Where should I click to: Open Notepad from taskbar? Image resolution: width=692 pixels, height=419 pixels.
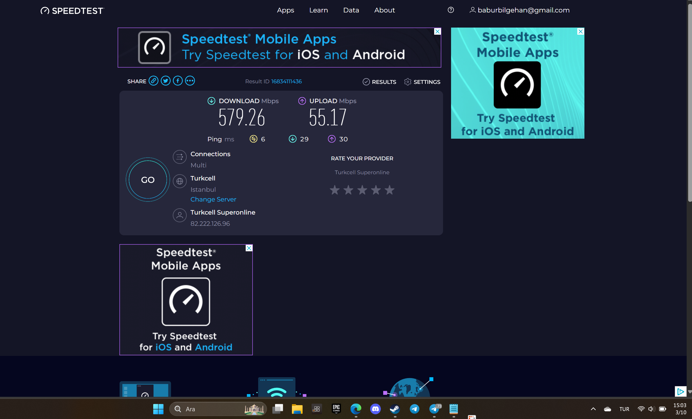(453, 409)
